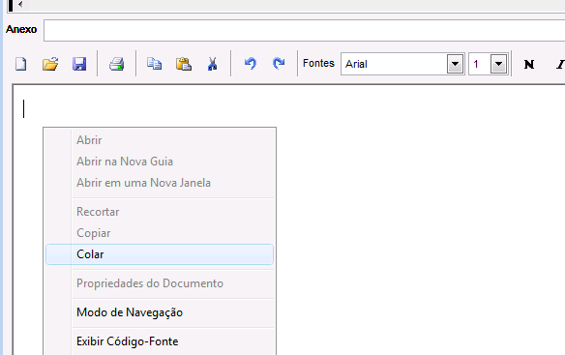Choose Colar in context menu
This screenshot has width=565, height=355.
160,254
